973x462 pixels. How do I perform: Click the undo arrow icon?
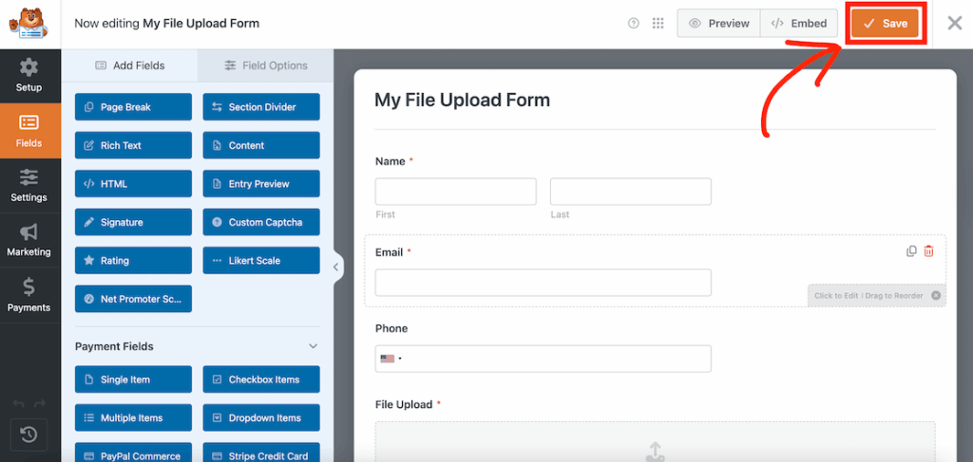pos(19,404)
